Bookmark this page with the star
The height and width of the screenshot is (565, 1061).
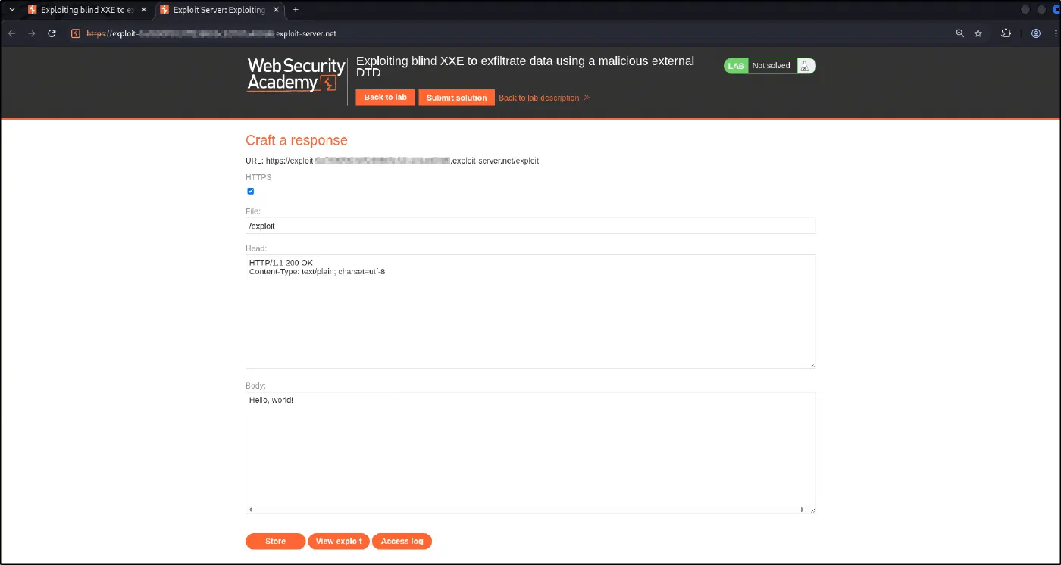coord(978,33)
